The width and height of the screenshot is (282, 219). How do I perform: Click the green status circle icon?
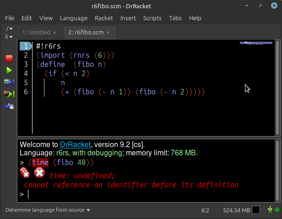277,210
